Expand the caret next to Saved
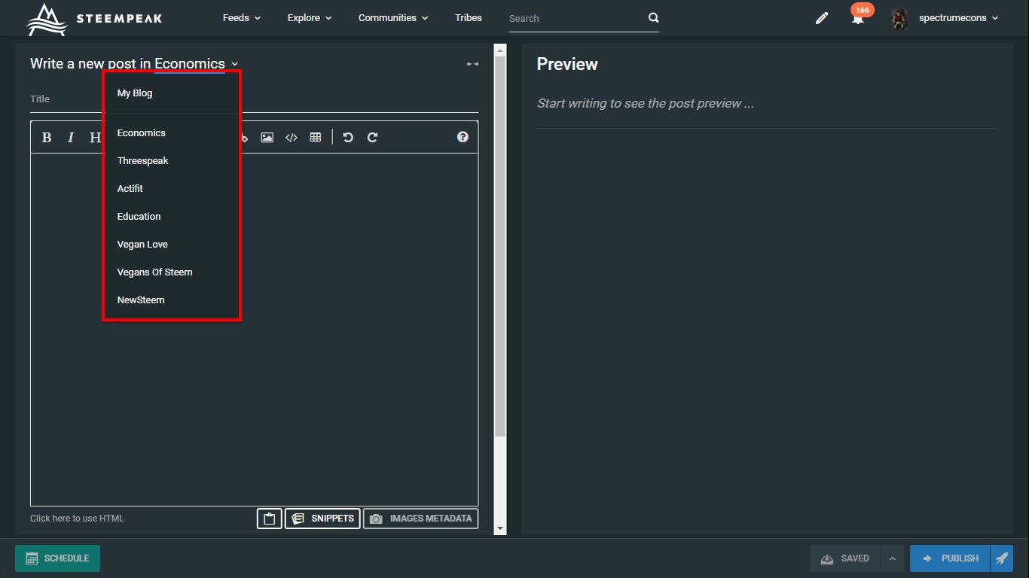Image resolution: width=1029 pixels, height=578 pixels. click(x=892, y=558)
